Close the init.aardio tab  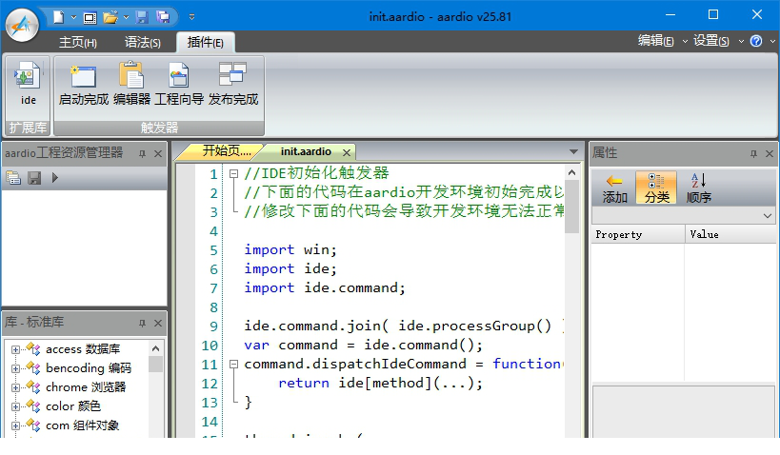click(347, 152)
